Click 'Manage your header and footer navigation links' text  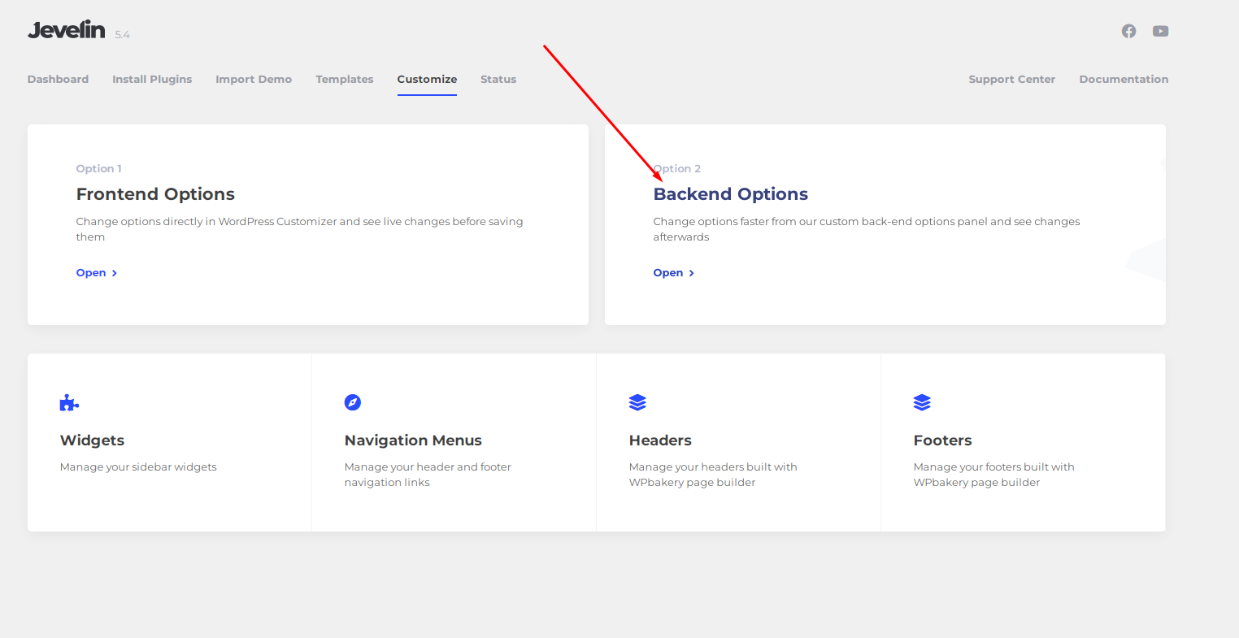pyautogui.click(x=428, y=475)
